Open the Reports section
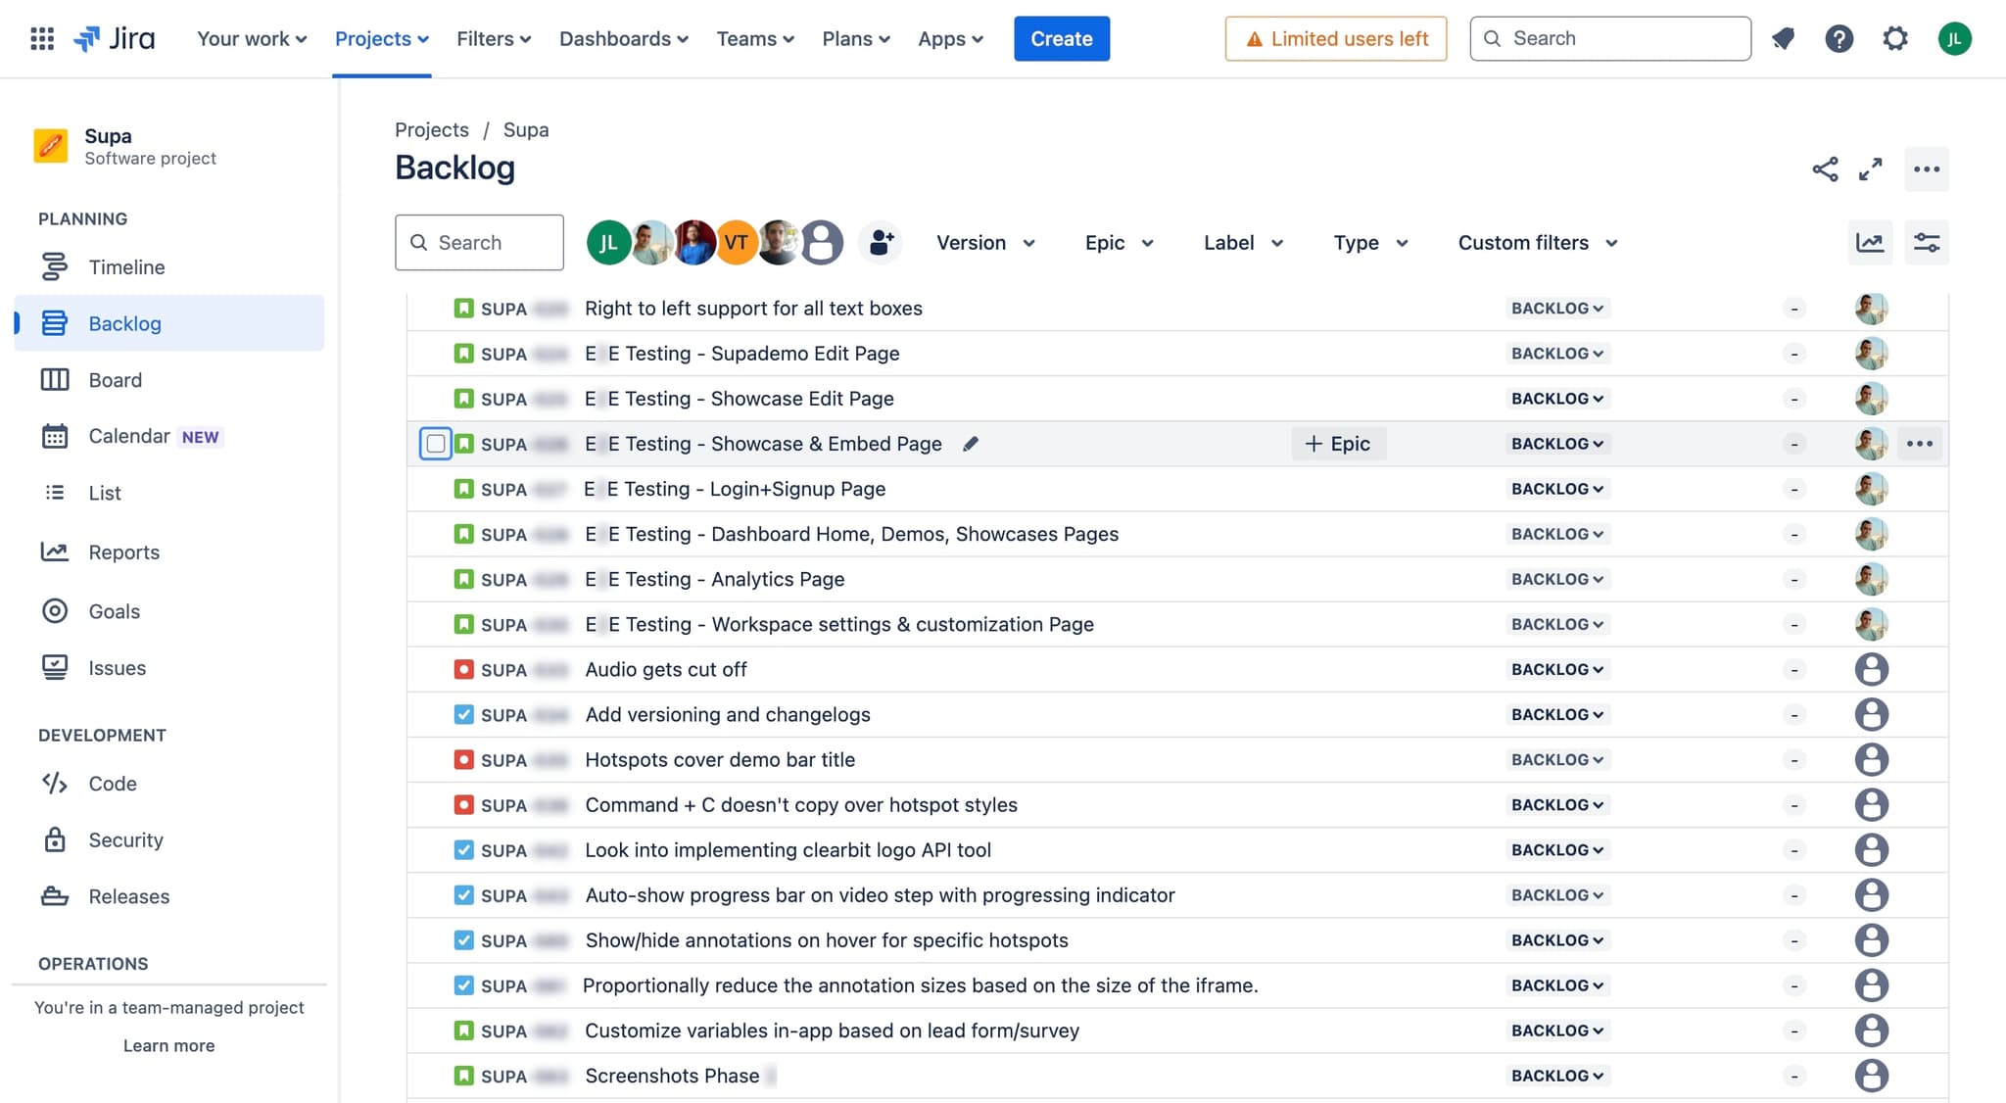Screen dimensions: 2006x1103 coord(124,551)
